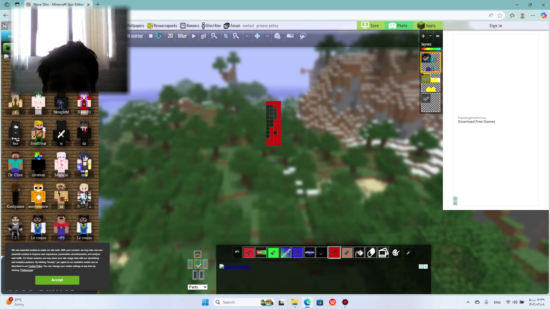This screenshot has width=550, height=309.
Task: Click the taskbar Search box
Action: point(243,302)
